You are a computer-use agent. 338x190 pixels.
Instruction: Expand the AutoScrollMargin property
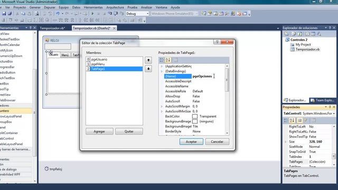(x=162, y=107)
